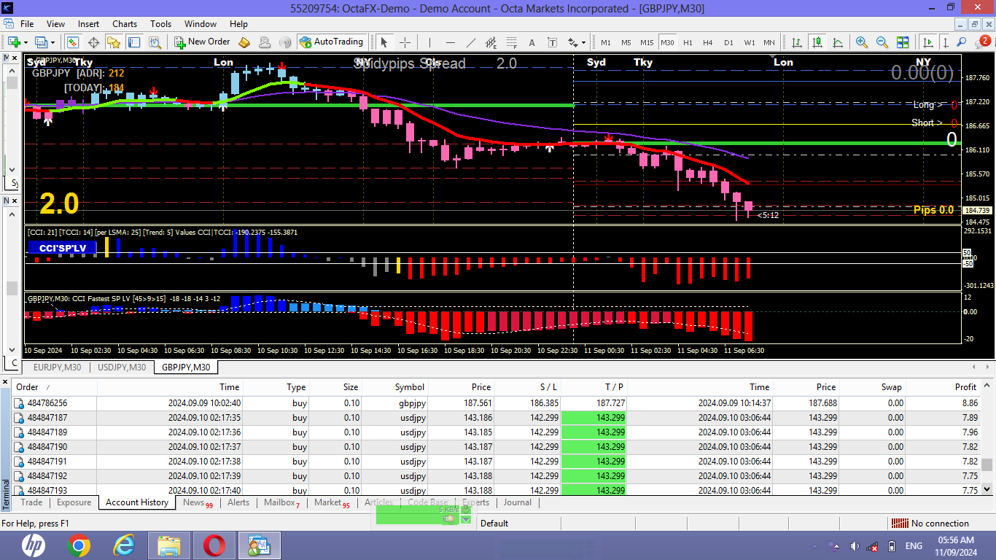The height and width of the screenshot is (560, 996).
Task: Zoom out of the chart
Action: point(882,42)
